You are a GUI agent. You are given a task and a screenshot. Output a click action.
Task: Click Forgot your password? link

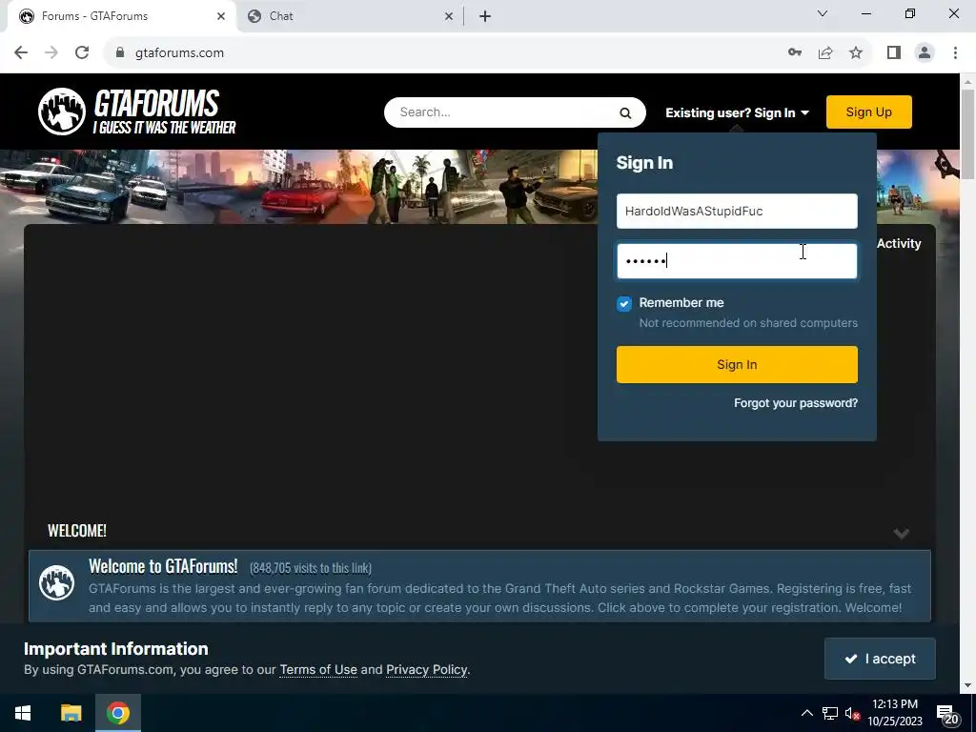pos(796,403)
